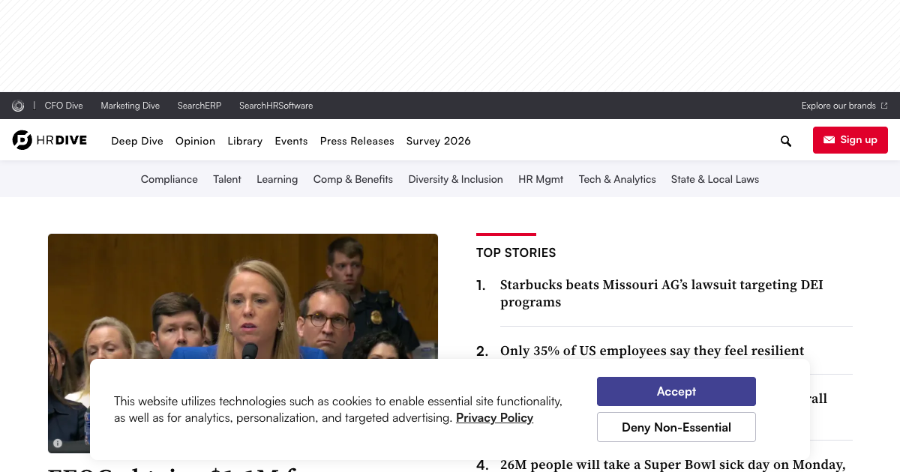This screenshot has height=472, width=900.
Task: Click the featured article hearing photo
Action: pos(242,300)
